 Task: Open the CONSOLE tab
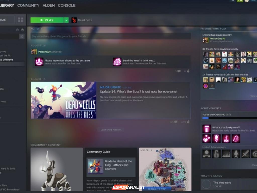[x=67, y=6]
